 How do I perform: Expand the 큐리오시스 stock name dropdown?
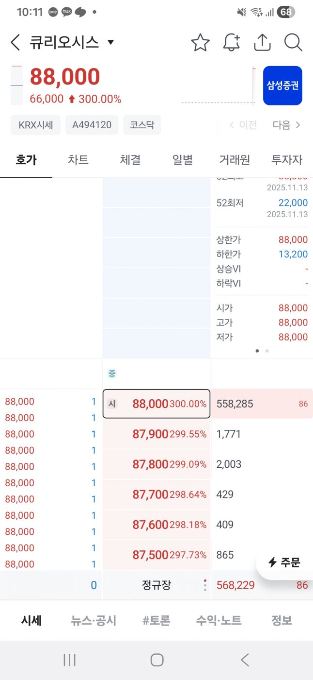[x=110, y=42]
